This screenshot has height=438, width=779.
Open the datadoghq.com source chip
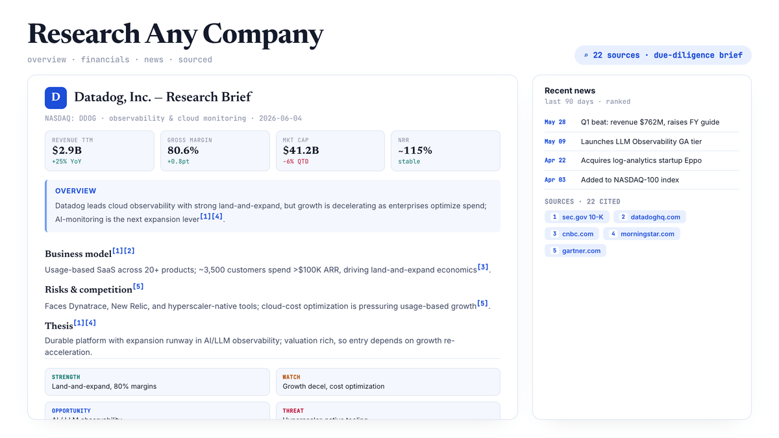click(x=650, y=217)
